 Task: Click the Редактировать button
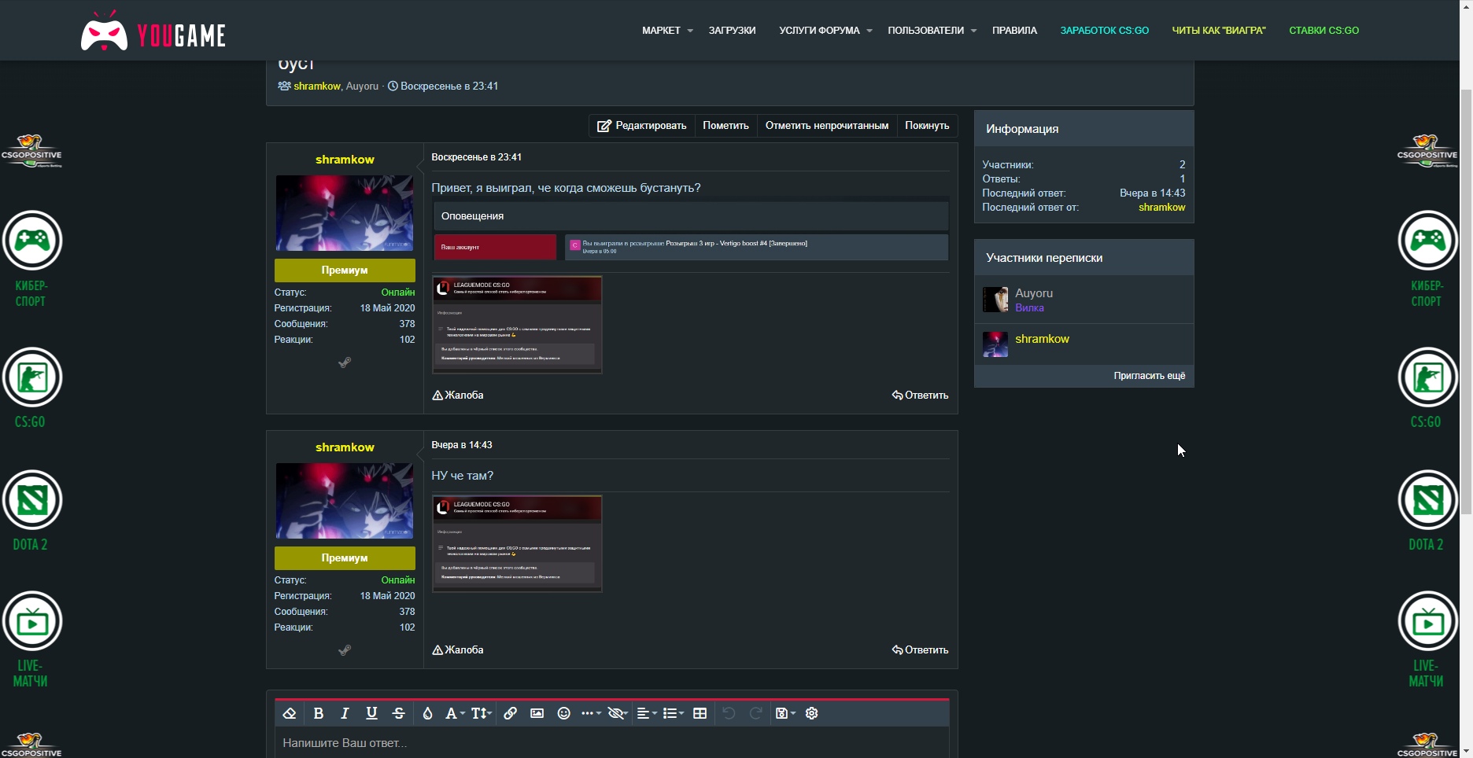[x=642, y=126]
